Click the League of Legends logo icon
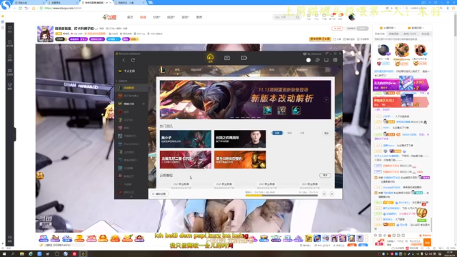 coord(163,70)
